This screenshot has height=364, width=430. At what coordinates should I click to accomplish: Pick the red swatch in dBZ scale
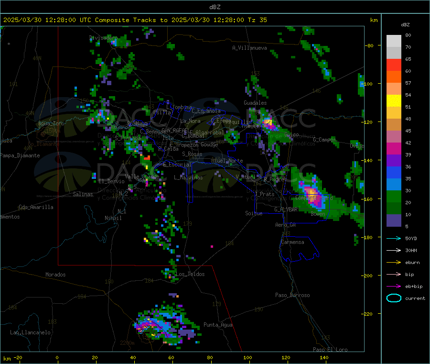(x=394, y=65)
